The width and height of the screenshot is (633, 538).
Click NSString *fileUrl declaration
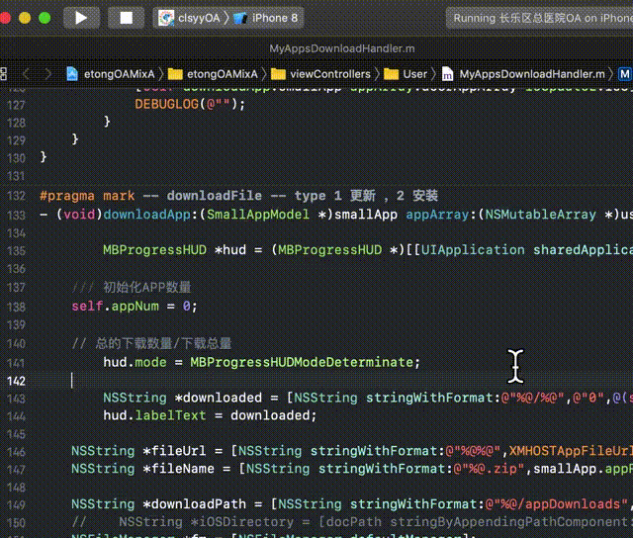point(138,450)
